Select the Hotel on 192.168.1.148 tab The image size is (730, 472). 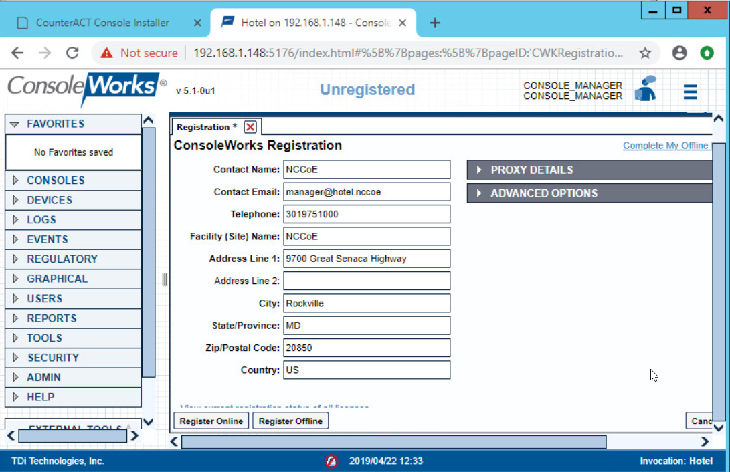tap(314, 23)
